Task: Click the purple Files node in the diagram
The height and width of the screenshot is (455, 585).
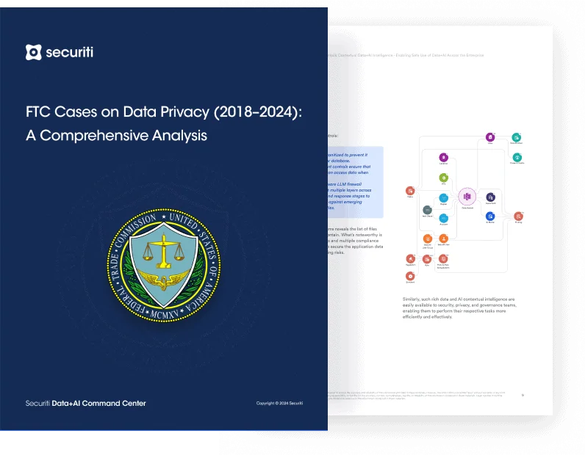Action: [490, 138]
